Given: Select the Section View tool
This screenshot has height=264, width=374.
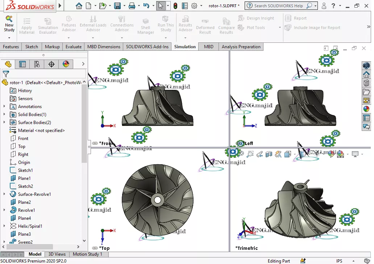Looking at the screenshot, I should pyautogui.click(x=269, y=154).
